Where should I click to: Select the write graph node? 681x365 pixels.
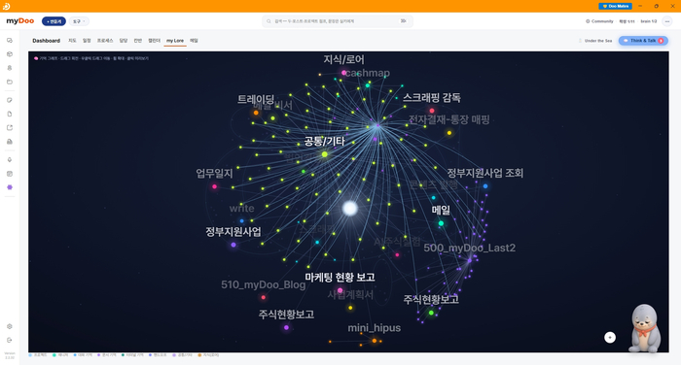point(242,221)
